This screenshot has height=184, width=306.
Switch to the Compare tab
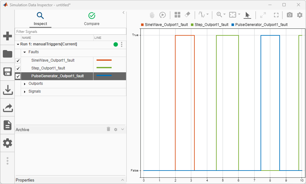(x=92, y=19)
